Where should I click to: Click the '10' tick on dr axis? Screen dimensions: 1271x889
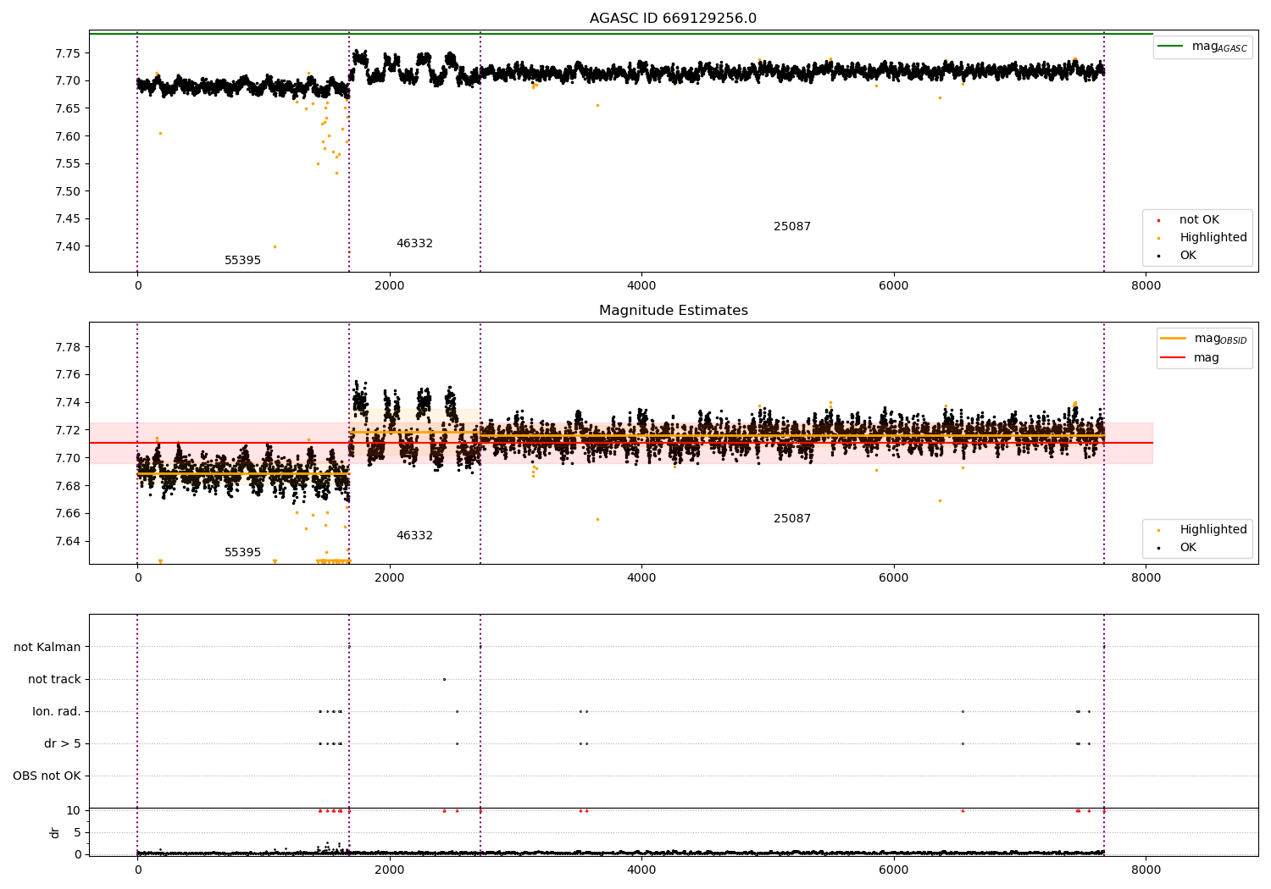pyautogui.click(x=74, y=811)
